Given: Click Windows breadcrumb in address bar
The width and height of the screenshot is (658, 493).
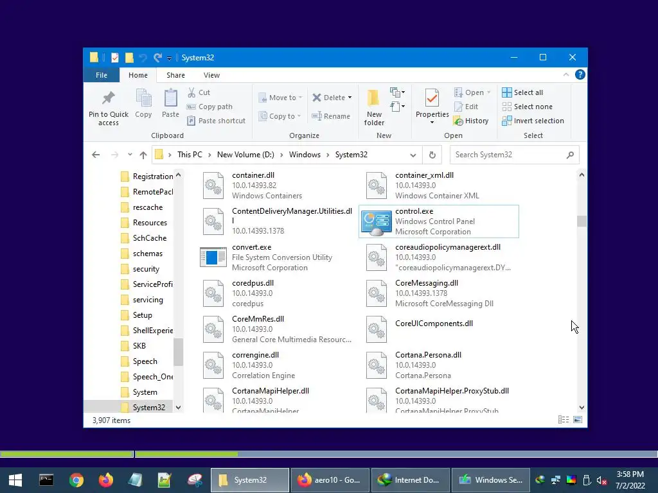Looking at the screenshot, I should point(305,155).
